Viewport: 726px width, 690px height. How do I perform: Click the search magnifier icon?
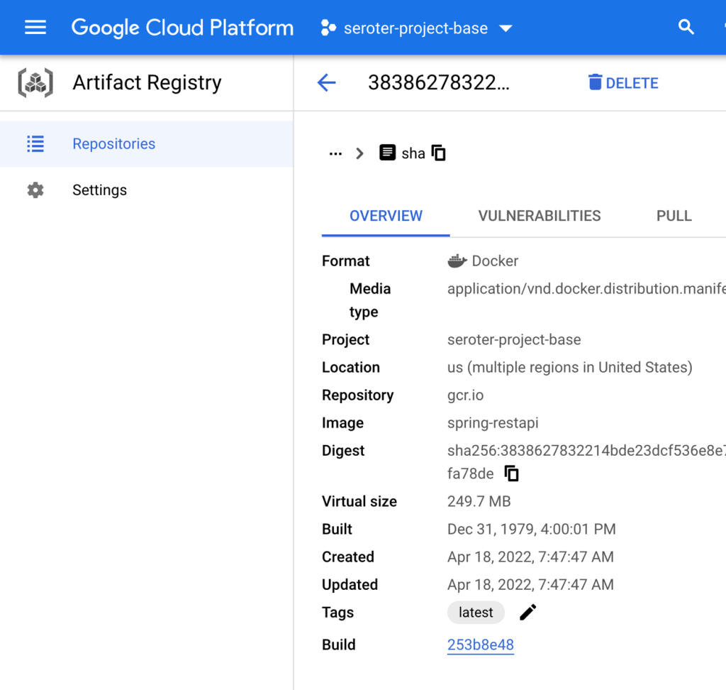686,28
